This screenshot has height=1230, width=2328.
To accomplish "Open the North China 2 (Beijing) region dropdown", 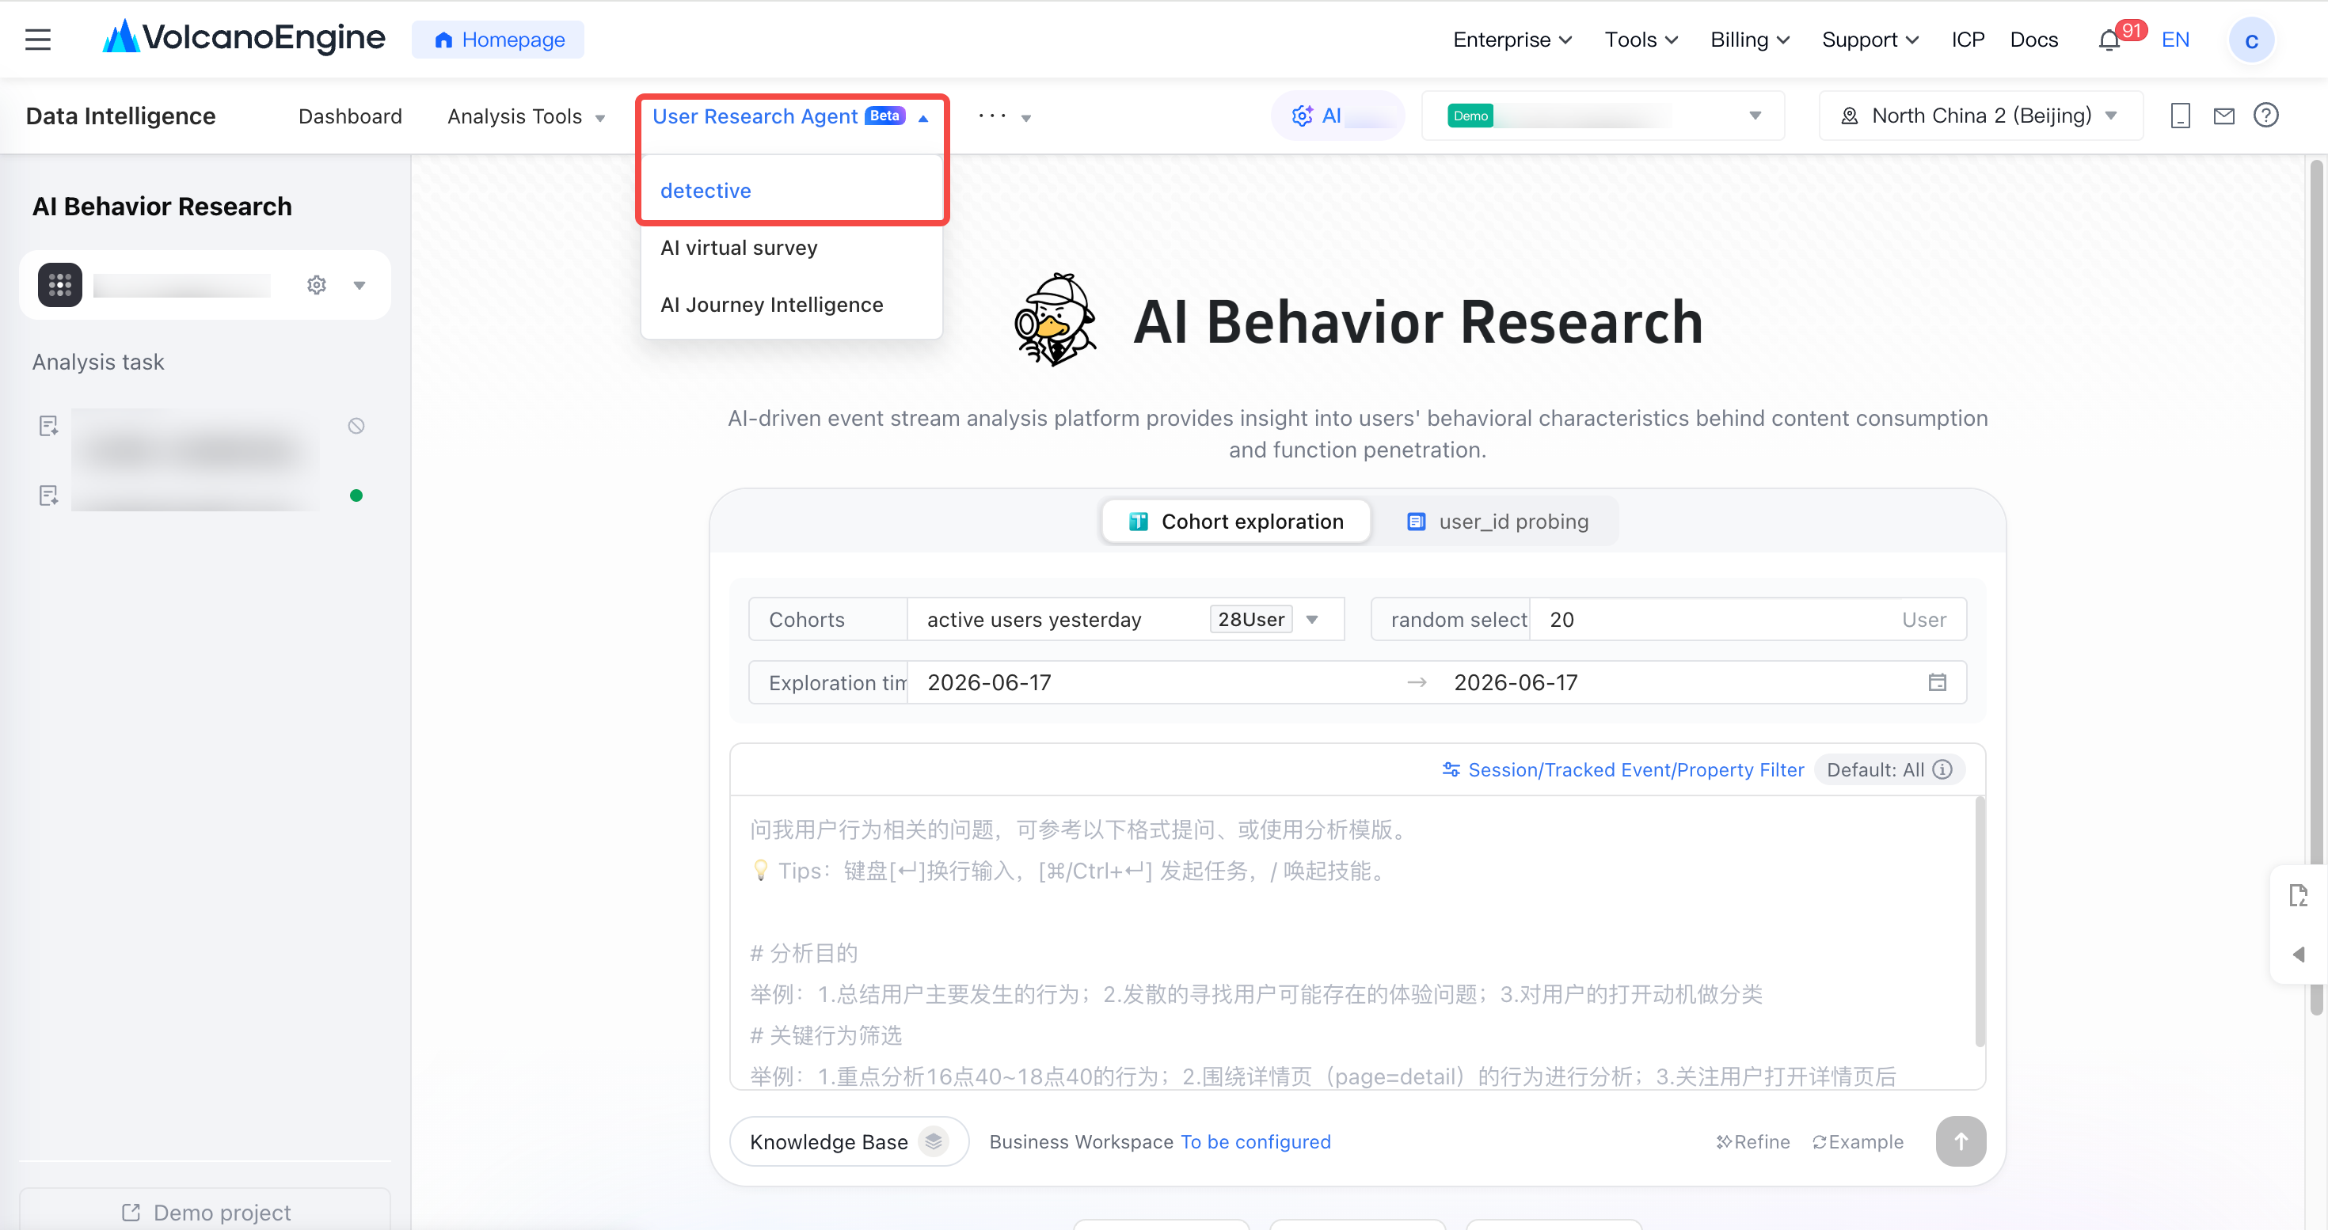I will 1980,116.
